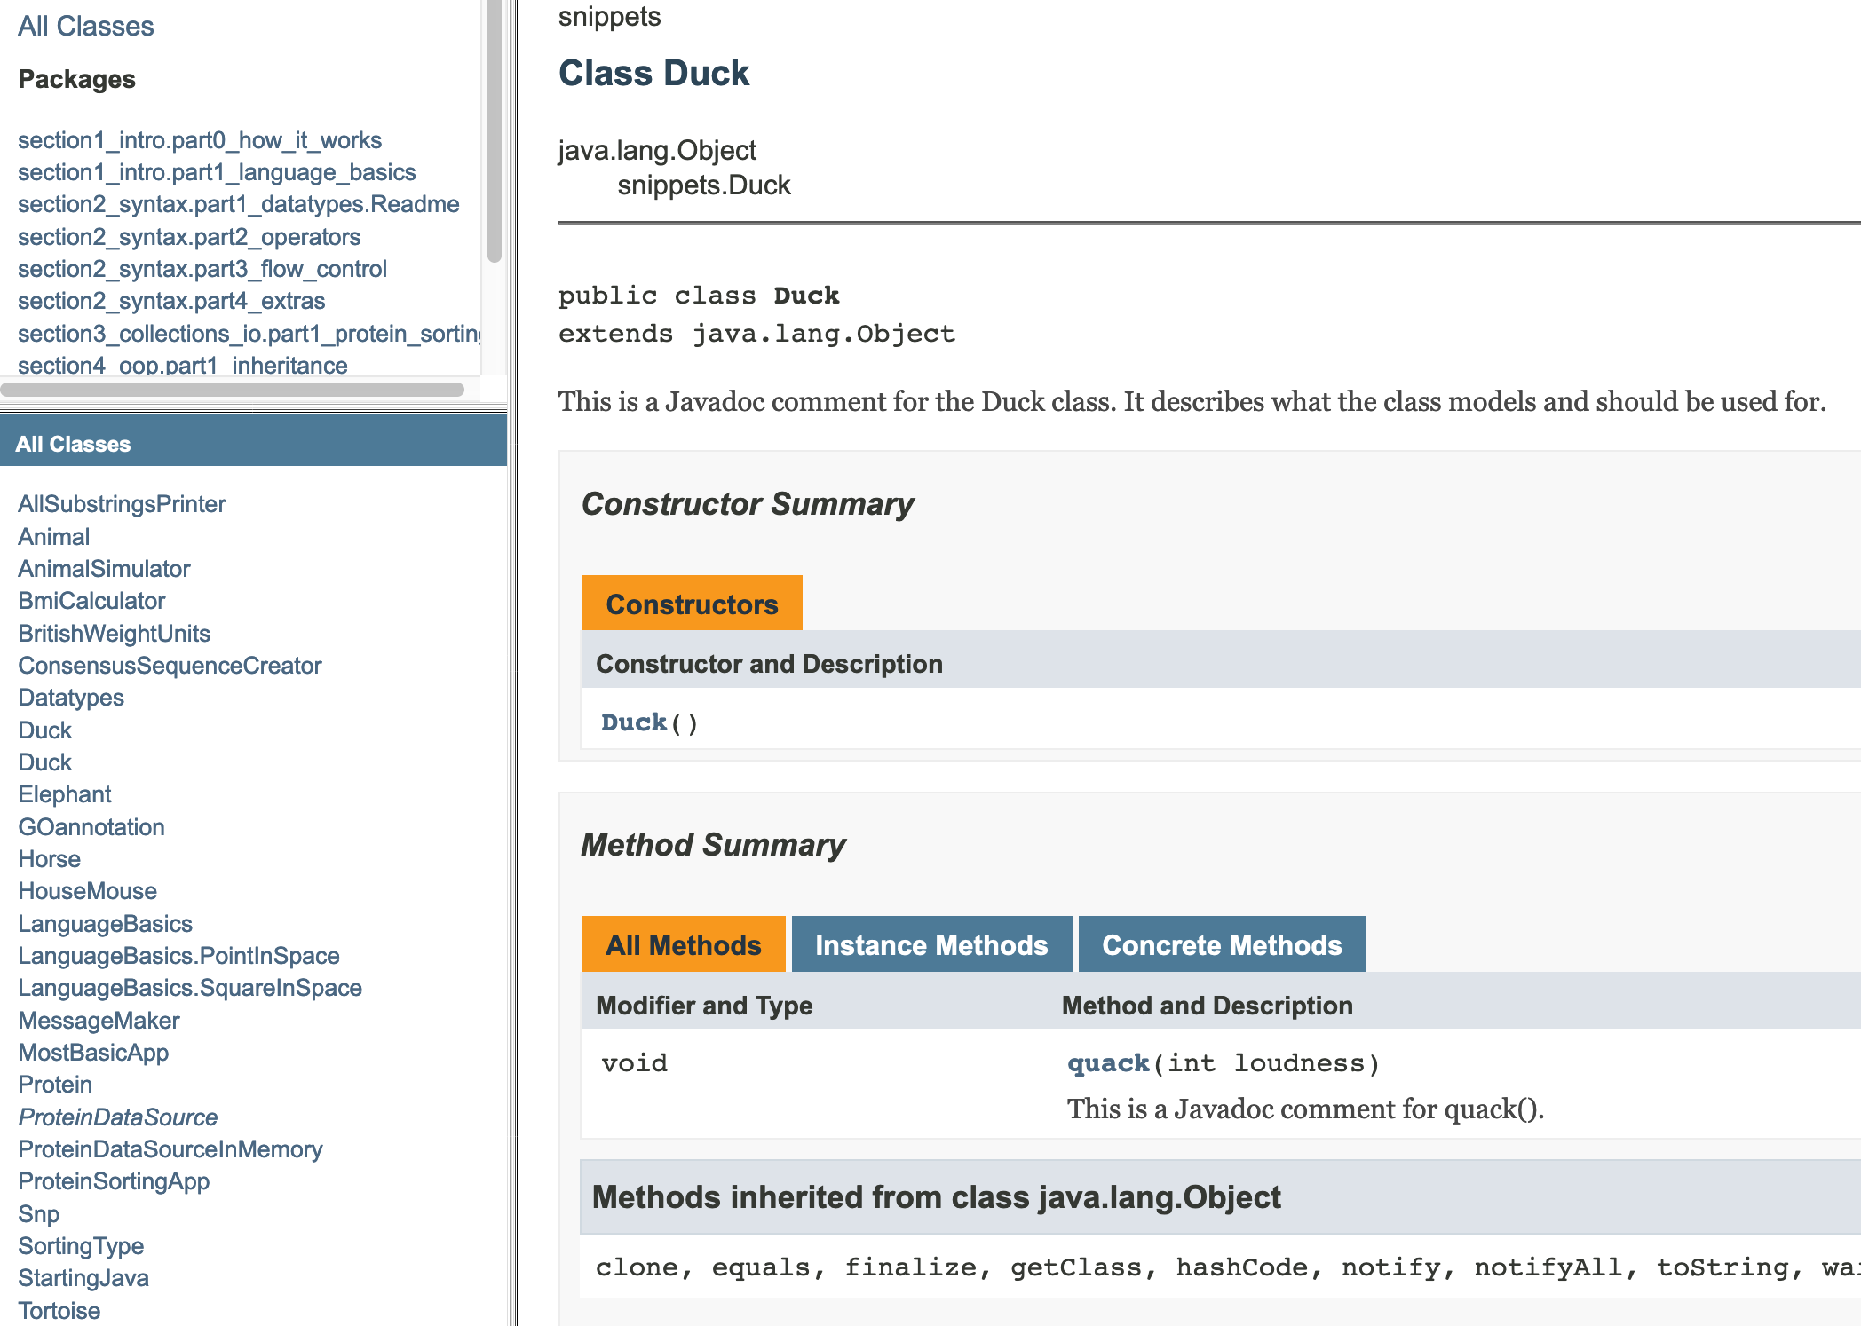Click the Elephant class in All Classes
This screenshot has height=1326, width=1861.
(x=63, y=793)
